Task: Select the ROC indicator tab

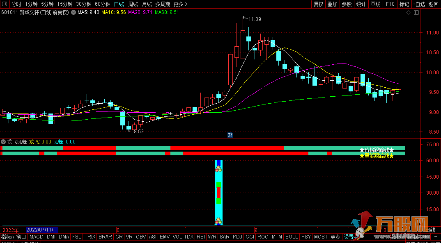Action: (263, 237)
